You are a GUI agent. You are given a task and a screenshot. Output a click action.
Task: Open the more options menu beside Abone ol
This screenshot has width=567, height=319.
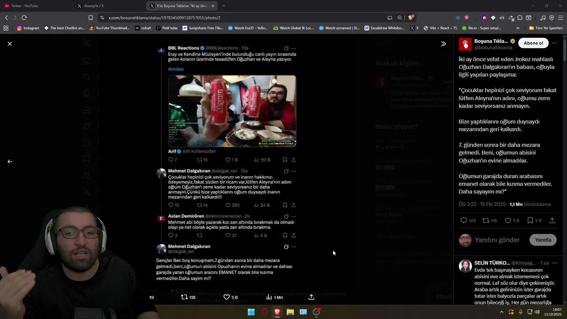[x=554, y=43]
